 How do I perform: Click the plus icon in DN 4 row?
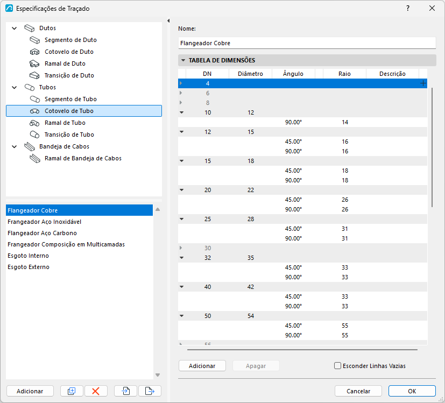423,83
